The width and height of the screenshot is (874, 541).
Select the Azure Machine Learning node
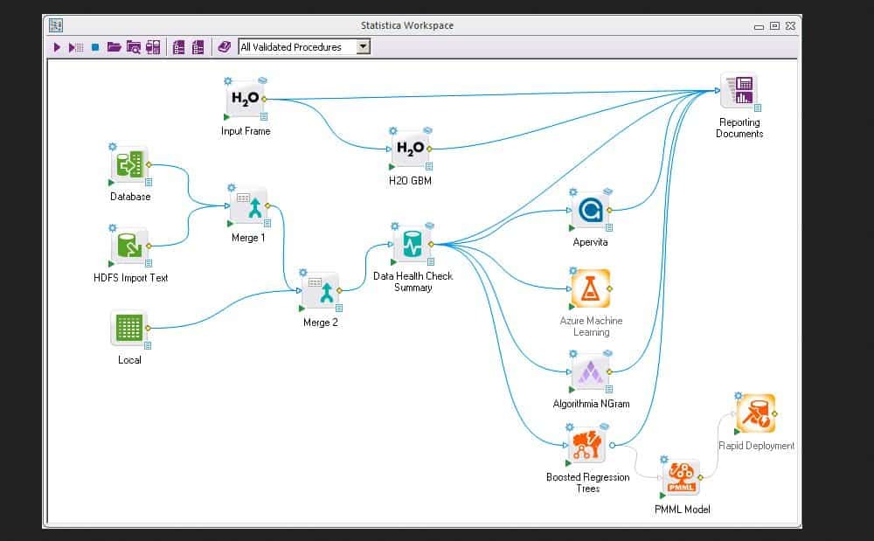[590, 288]
